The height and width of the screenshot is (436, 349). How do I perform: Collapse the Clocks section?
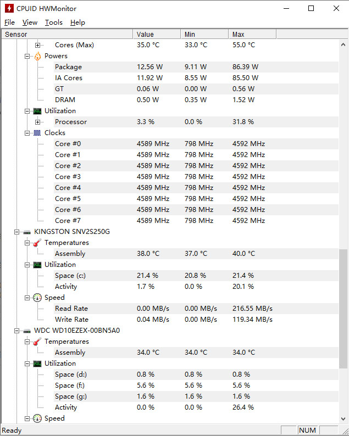tap(27, 133)
